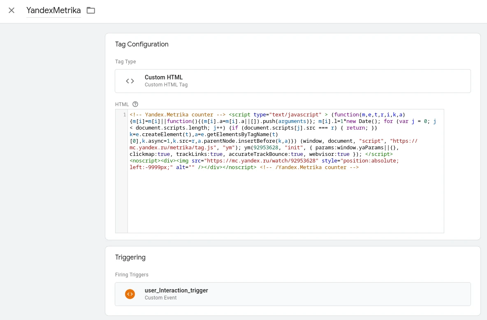Viewport: 487px width, 320px height.
Task: Open the user_Interaction_trigger firing trigger
Action: 176,290
